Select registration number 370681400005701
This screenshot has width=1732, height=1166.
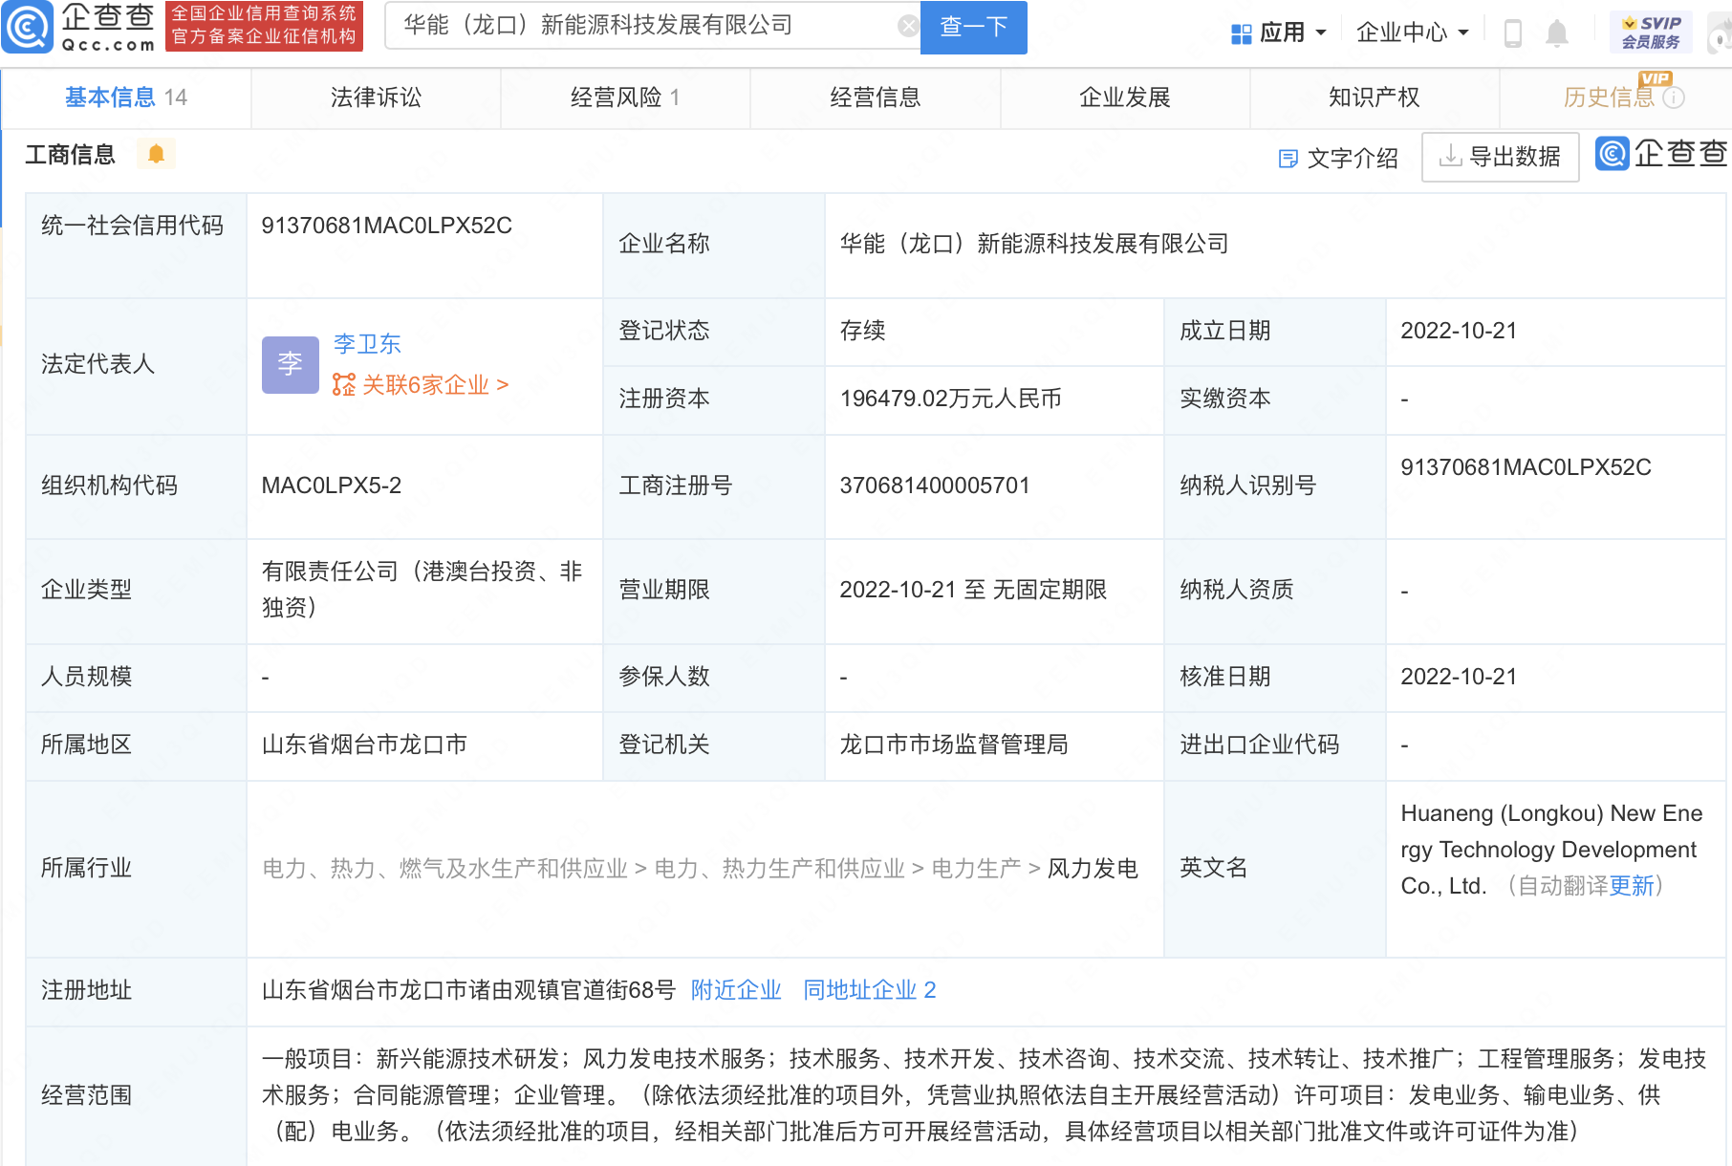click(934, 486)
